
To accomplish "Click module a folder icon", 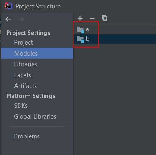I will 80,30.
